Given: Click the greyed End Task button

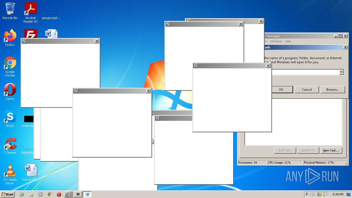Looking at the screenshot, I should coord(285,150).
